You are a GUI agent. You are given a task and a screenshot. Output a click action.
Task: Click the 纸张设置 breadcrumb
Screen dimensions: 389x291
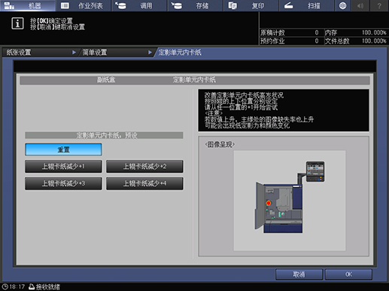19,52
